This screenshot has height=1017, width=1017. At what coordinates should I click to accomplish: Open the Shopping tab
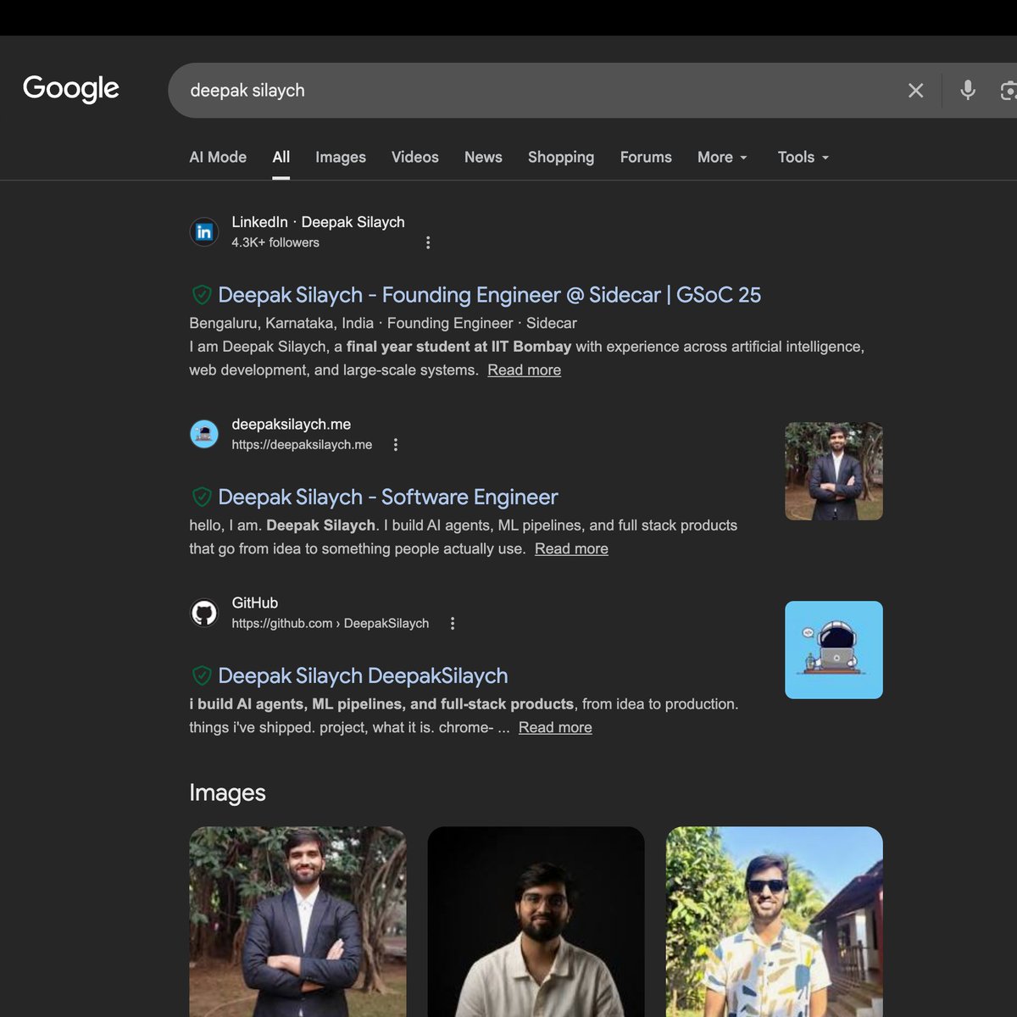click(x=561, y=157)
